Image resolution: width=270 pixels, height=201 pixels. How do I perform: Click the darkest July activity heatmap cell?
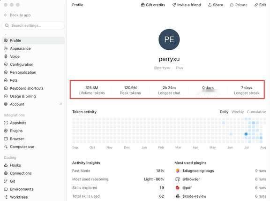(246, 134)
